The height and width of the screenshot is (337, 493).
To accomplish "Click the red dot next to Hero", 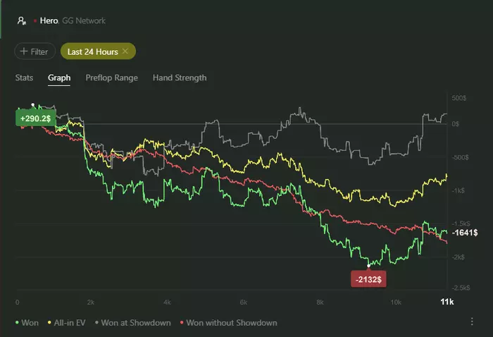I will pos(35,21).
